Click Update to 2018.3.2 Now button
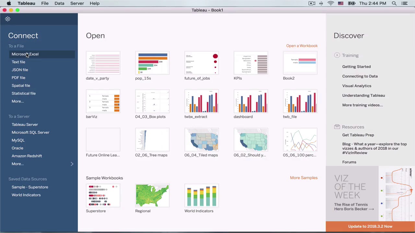This screenshot has width=415, height=233. [x=370, y=227]
